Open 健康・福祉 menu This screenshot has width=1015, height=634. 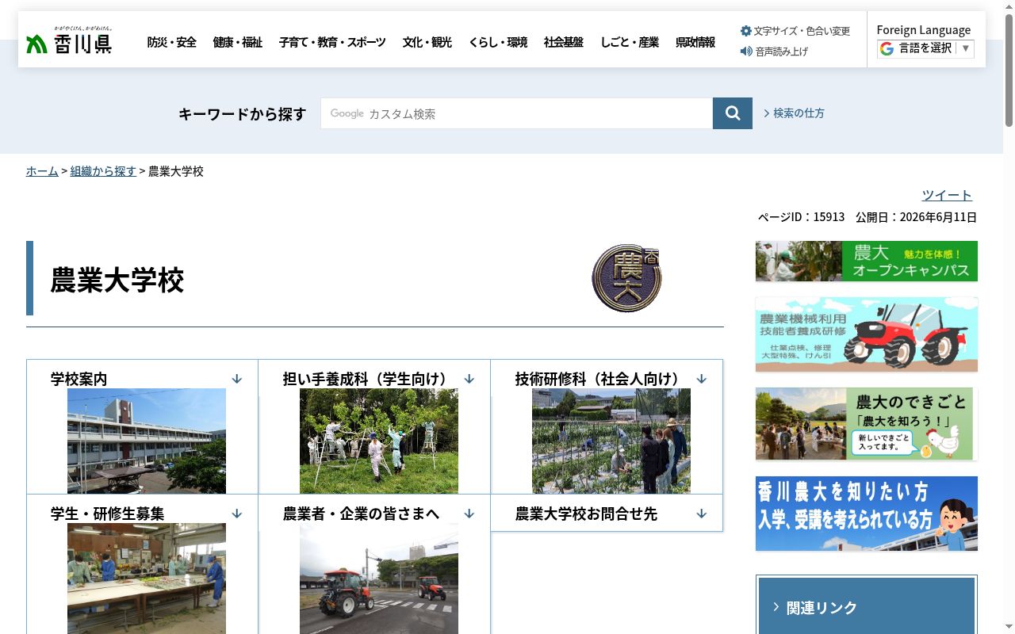point(237,42)
